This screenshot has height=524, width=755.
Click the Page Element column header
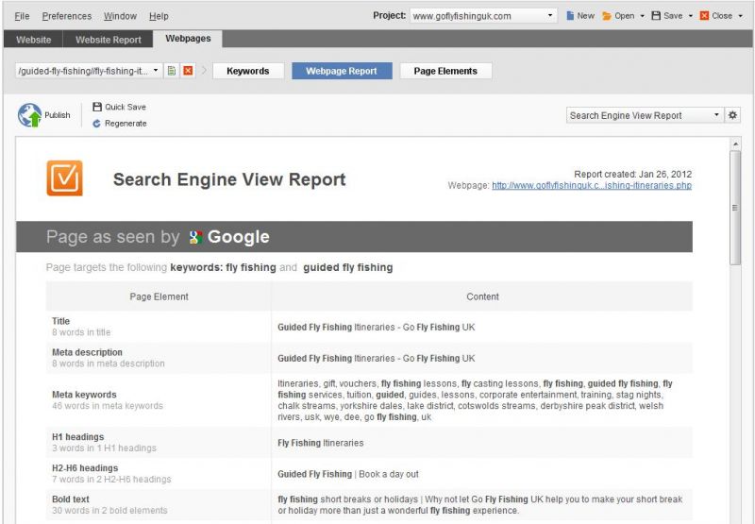[x=159, y=296]
